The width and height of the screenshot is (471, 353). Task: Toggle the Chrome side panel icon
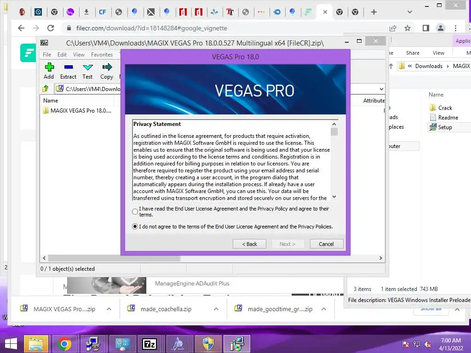point(425,28)
